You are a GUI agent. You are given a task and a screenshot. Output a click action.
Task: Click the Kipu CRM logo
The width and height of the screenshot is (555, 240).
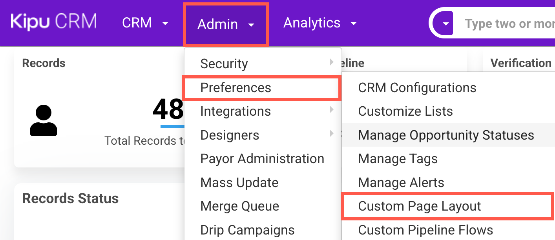(54, 22)
